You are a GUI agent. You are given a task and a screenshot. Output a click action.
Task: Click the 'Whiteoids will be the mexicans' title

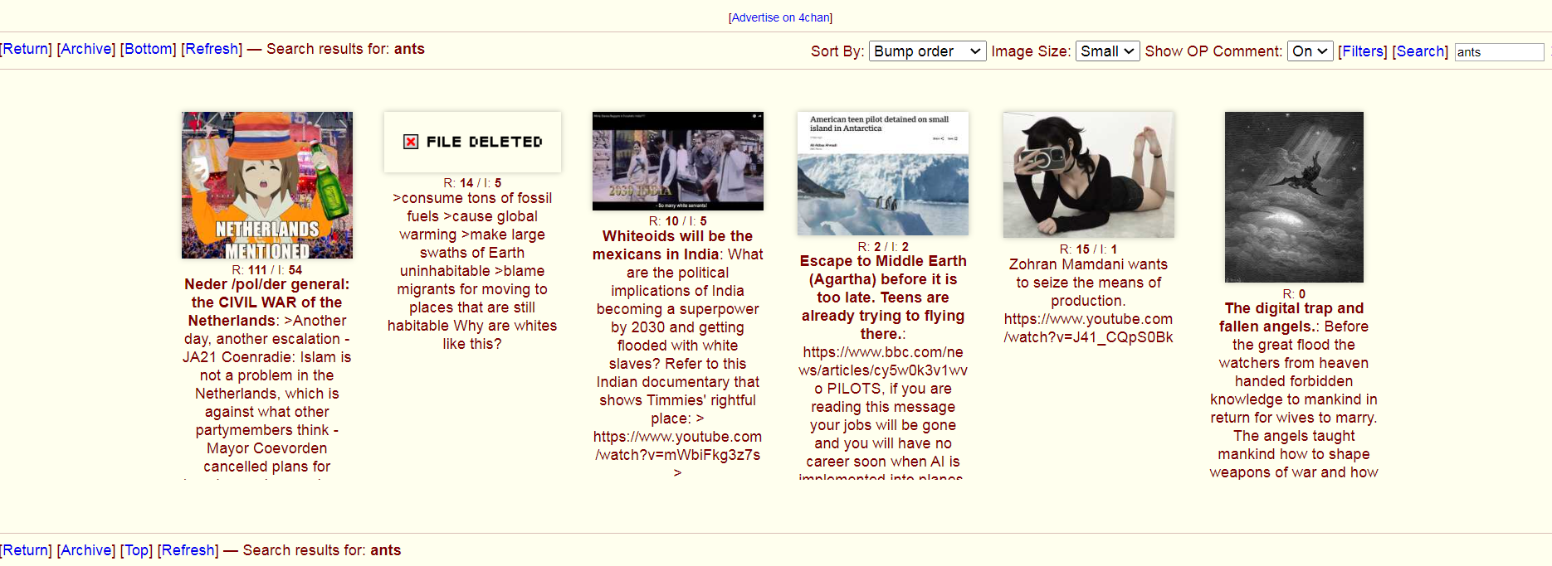(672, 245)
